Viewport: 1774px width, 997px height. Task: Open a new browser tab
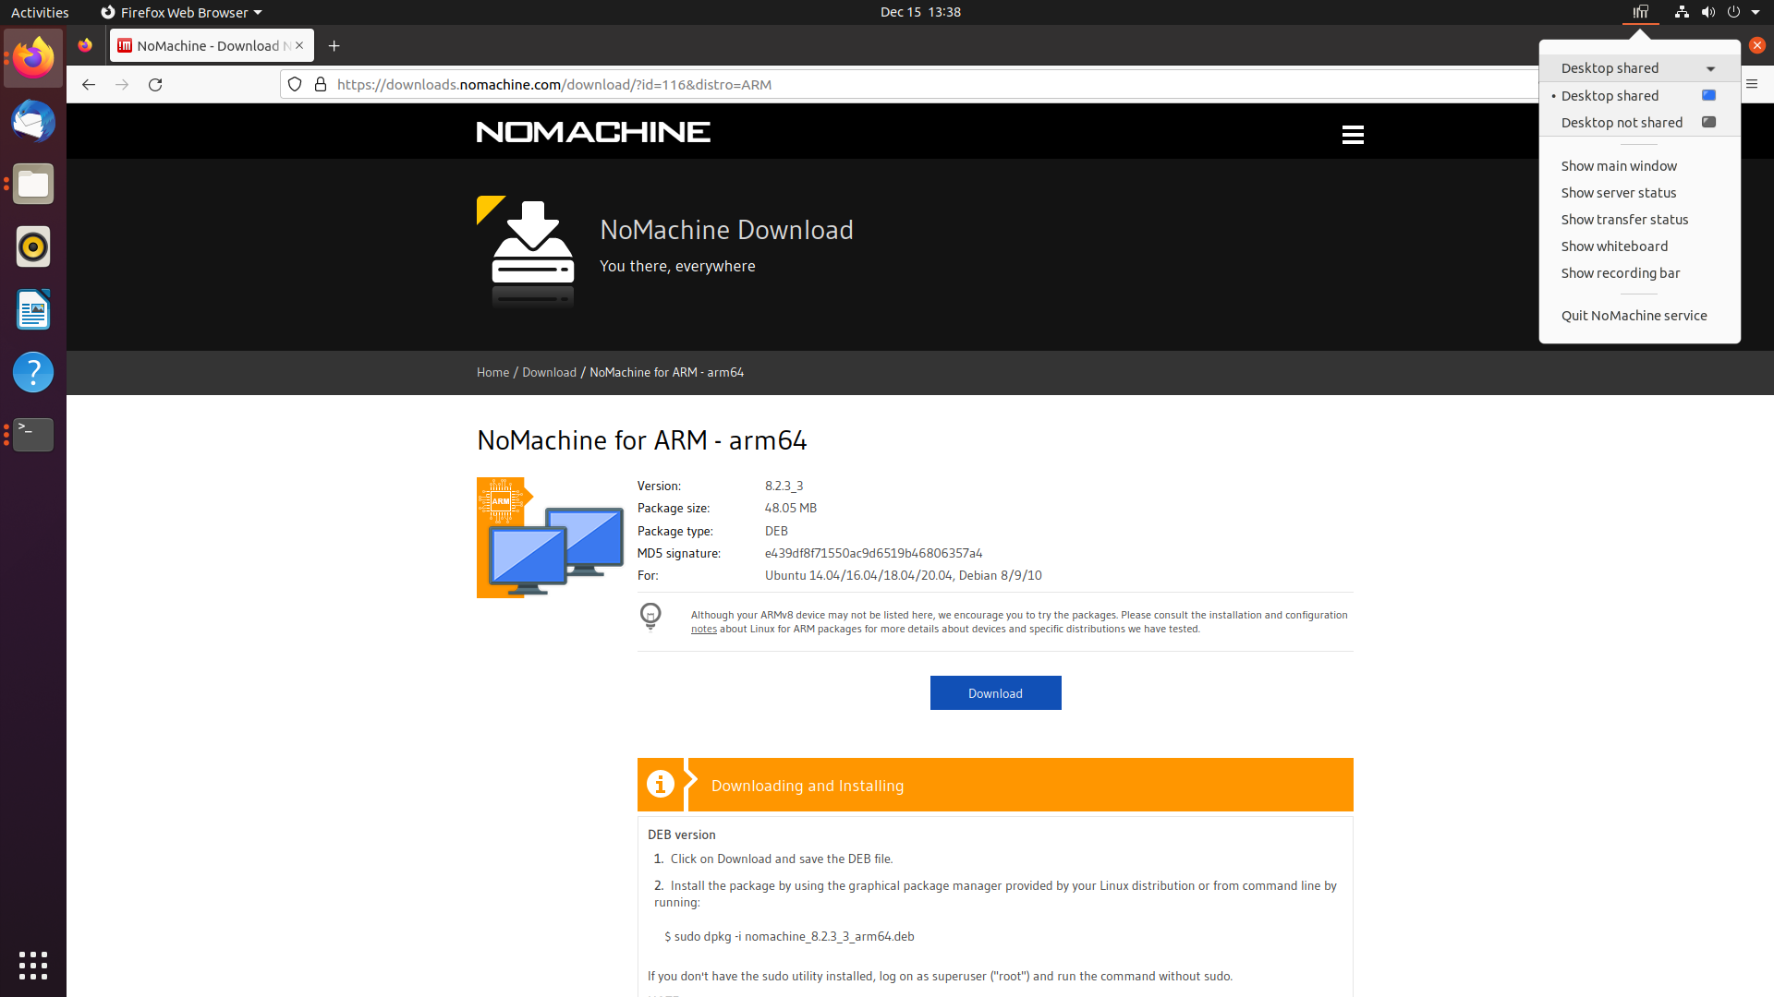334,46
